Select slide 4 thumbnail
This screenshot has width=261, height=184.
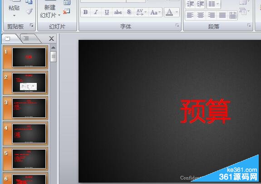click(25, 133)
